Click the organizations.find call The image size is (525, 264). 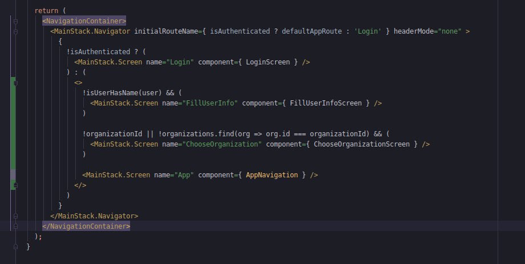(198, 134)
